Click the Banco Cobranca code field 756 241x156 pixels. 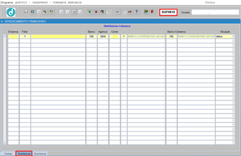point(171,37)
